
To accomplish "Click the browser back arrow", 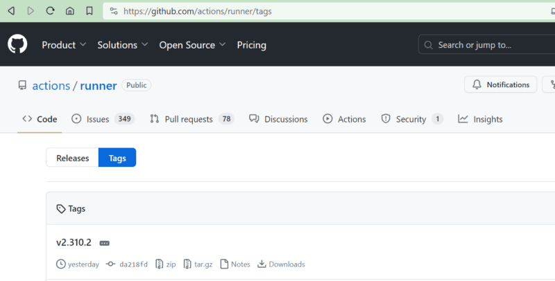I will point(11,11).
